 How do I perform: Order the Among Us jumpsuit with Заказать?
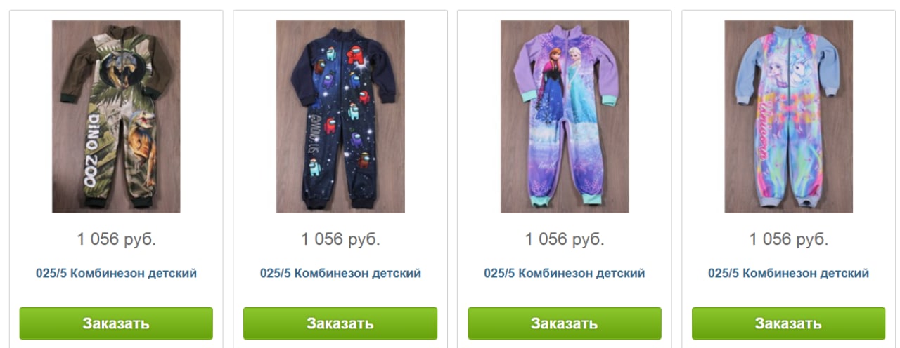340,323
